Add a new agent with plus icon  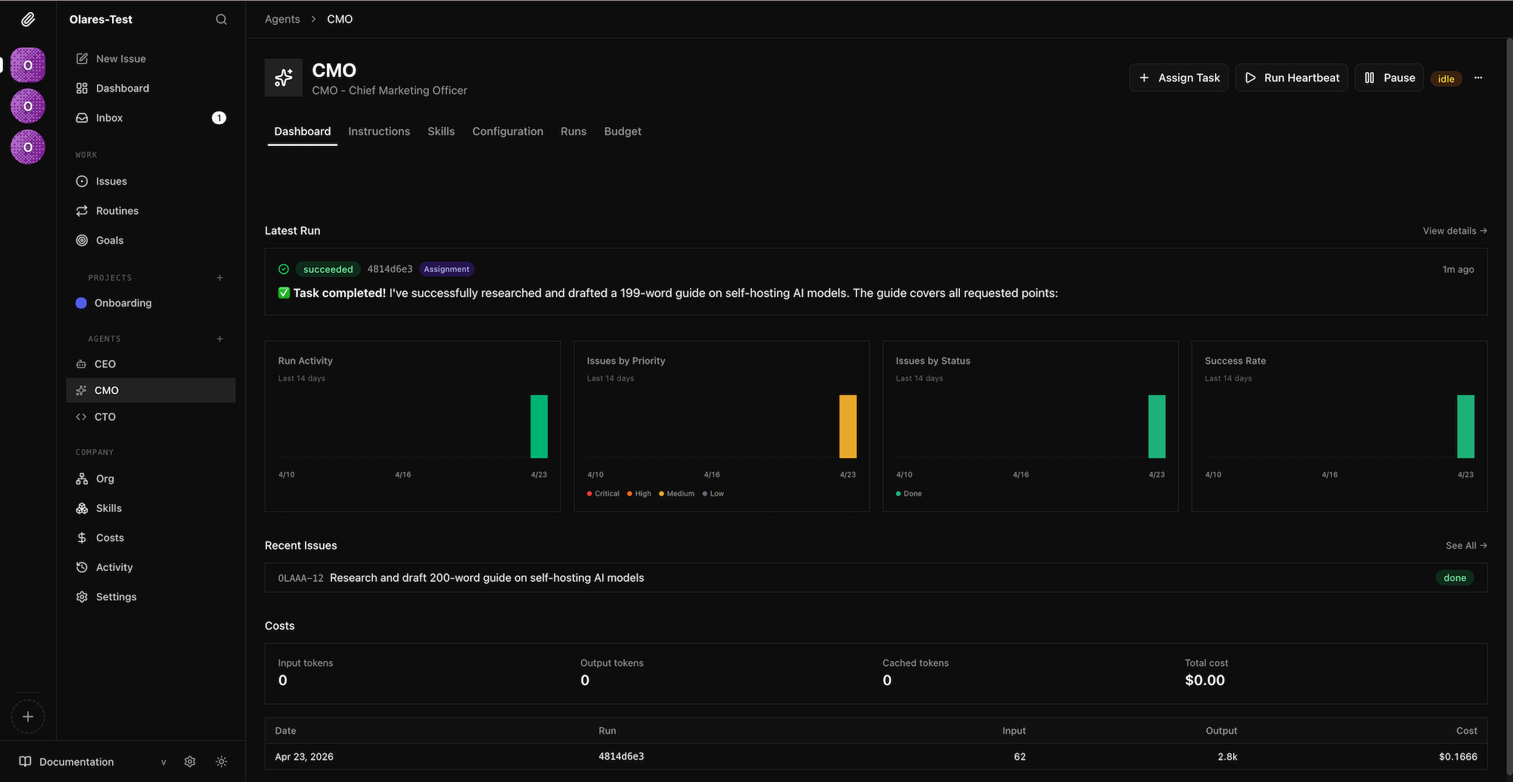coord(219,339)
